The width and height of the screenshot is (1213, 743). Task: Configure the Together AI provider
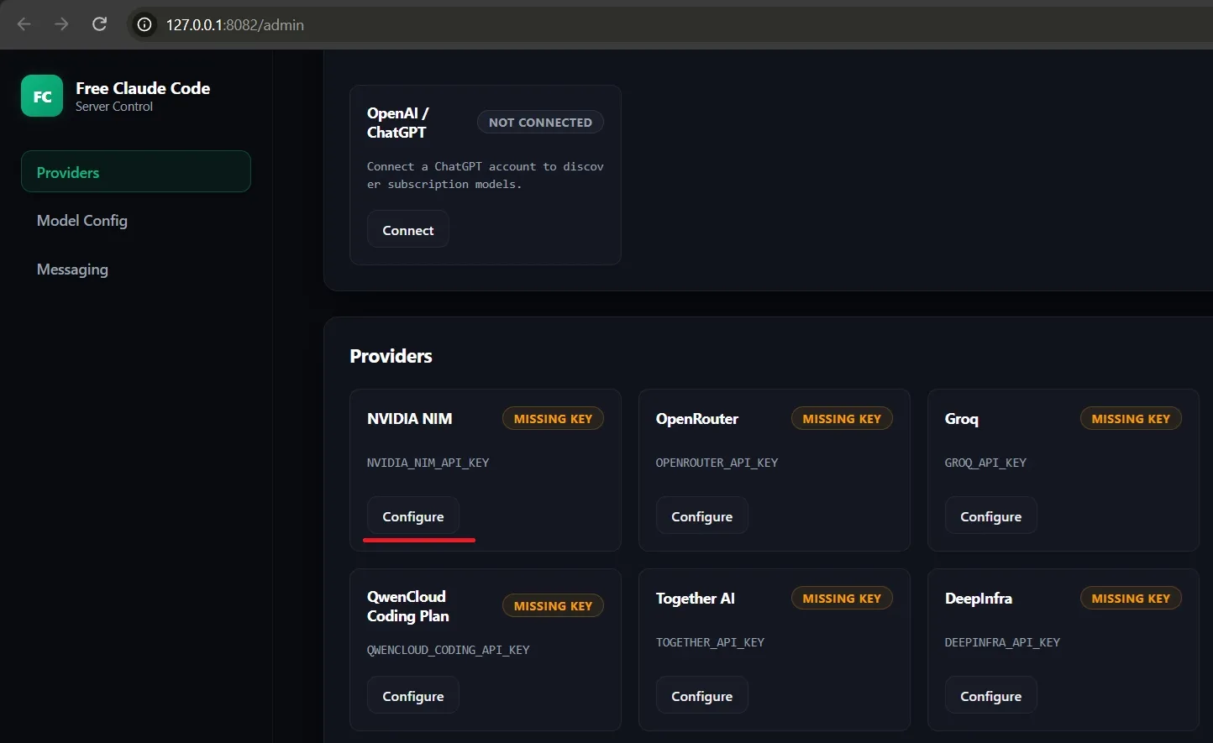(x=702, y=696)
